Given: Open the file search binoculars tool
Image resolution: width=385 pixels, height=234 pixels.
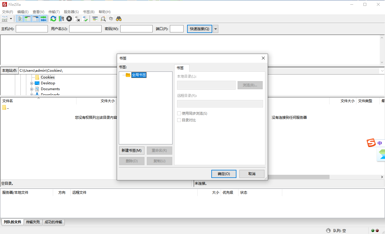Looking at the screenshot, I should click(118, 18).
